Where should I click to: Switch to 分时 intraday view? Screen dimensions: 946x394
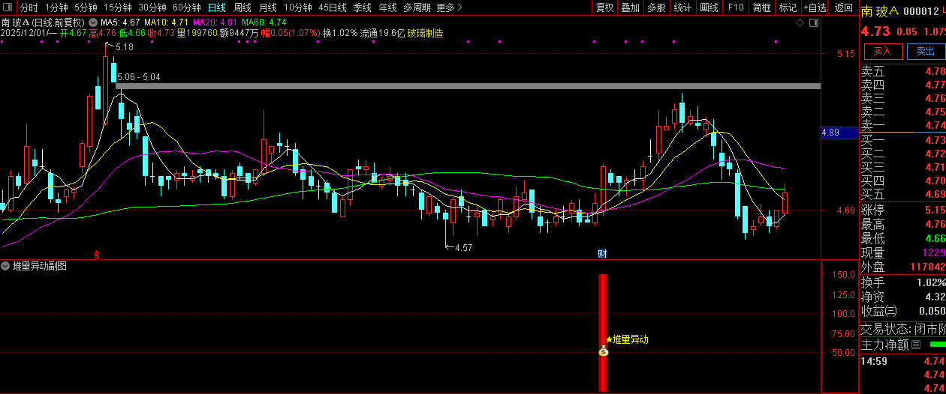[x=29, y=7]
